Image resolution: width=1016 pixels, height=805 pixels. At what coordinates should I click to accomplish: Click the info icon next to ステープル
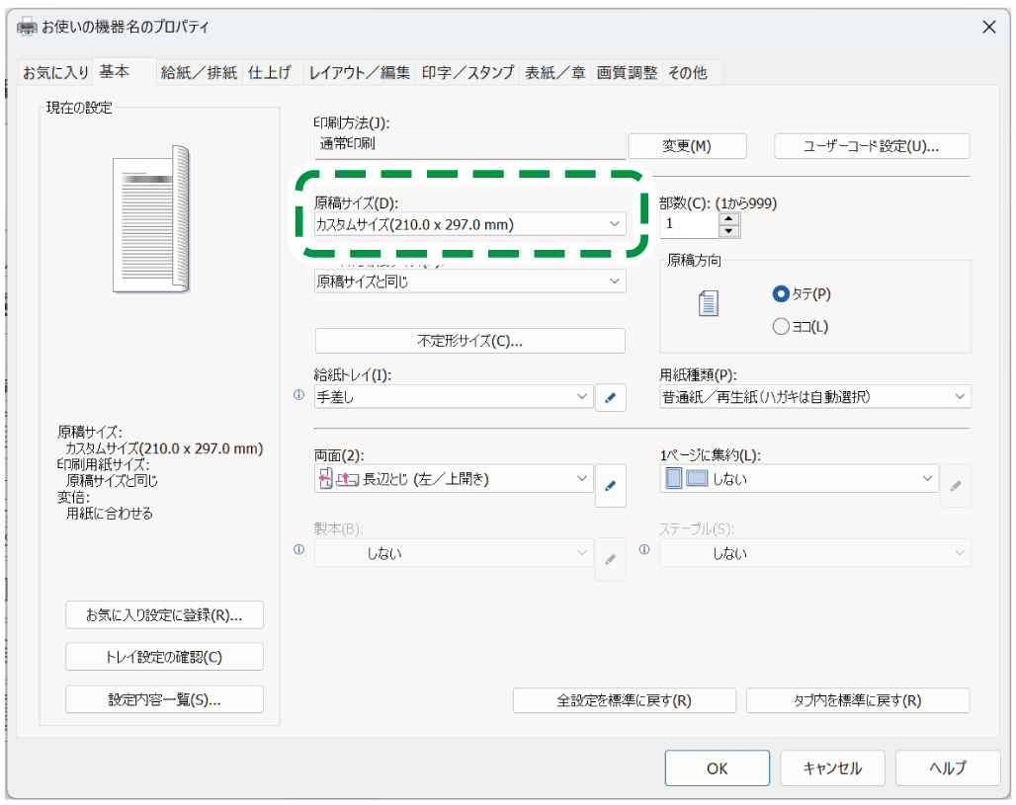click(644, 550)
